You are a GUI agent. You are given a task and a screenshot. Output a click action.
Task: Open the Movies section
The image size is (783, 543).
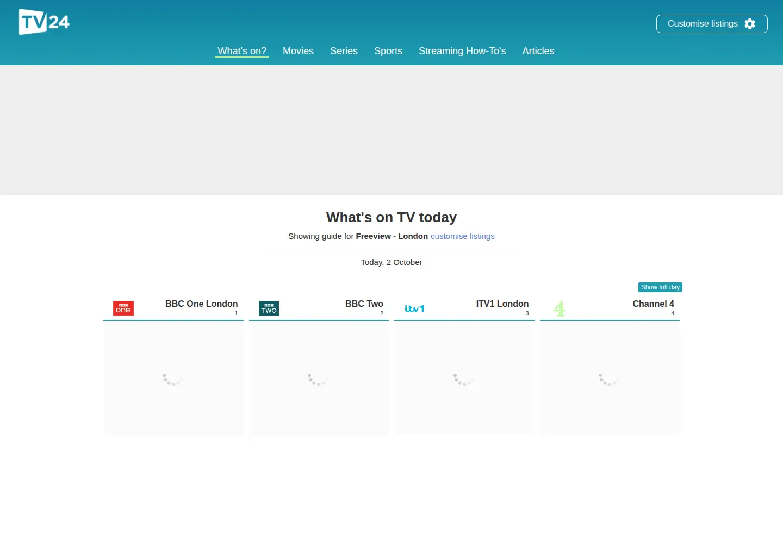tap(298, 51)
